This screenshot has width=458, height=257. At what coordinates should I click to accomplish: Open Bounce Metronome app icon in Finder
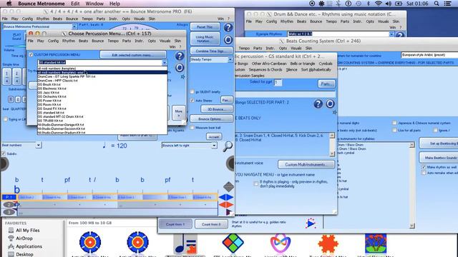tap(185, 243)
